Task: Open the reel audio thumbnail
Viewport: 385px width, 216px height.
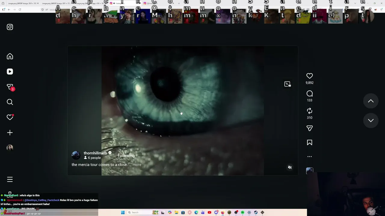Action: [310, 170]
